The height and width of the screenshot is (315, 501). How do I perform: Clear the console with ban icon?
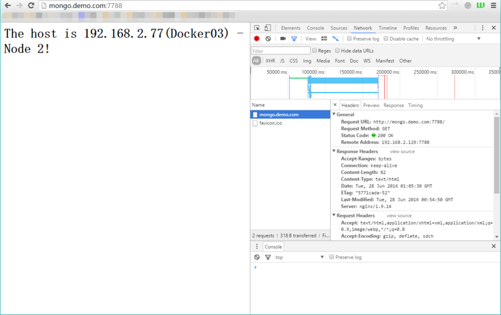coord(257,257)
